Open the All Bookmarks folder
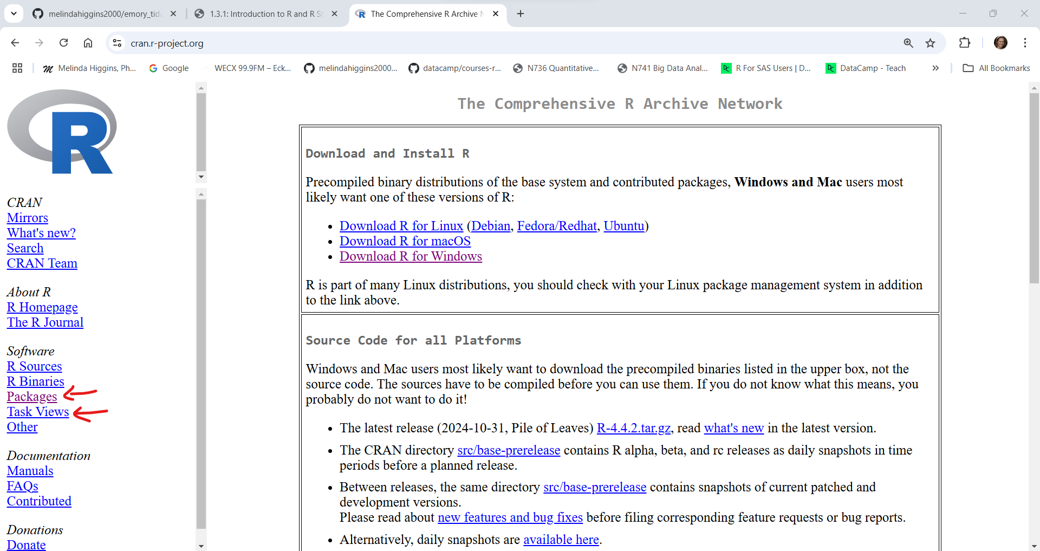This screenshot has width=1040, height=551. click(x=997, y=68)
